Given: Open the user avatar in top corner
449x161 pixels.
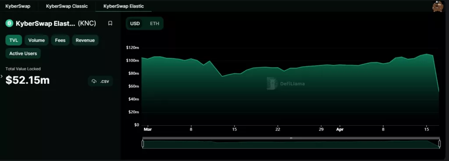Looking at the screenshot, I should (438, 6).
